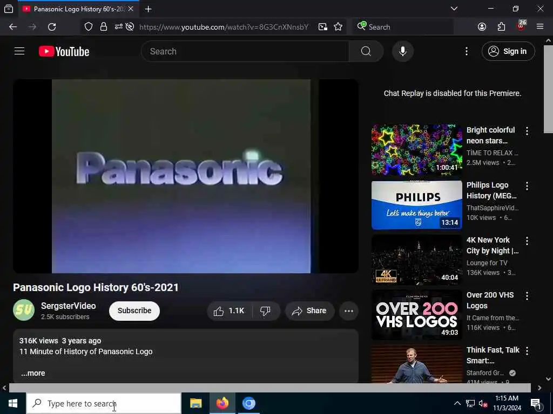Close the Panasonic Logo History tab

[131, 9]
